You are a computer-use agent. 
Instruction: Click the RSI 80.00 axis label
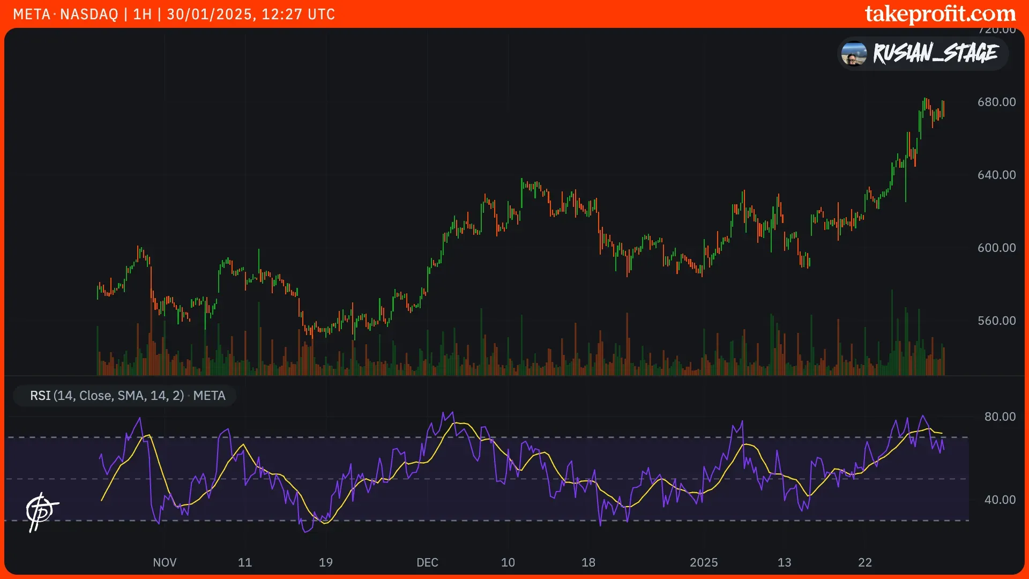coord(1000,417)
